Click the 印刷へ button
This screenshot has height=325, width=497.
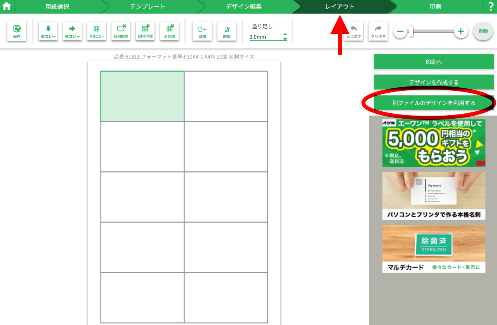pyautogui.click(x=434, y=62)
